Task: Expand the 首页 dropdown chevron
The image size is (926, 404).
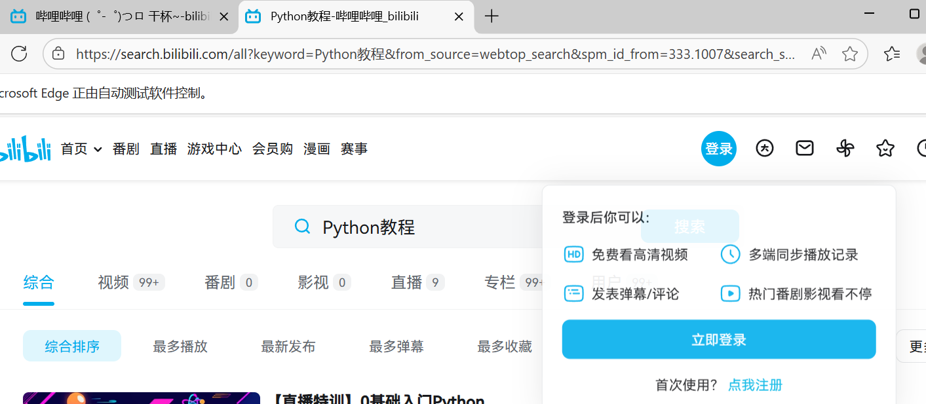Action: (98, 149)
